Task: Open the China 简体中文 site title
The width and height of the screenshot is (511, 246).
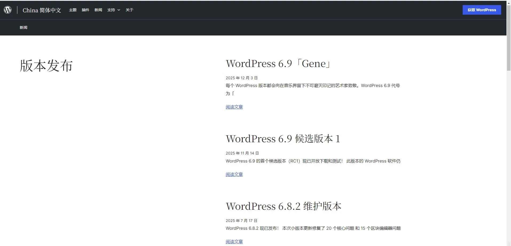Action: tap(42, 10)
